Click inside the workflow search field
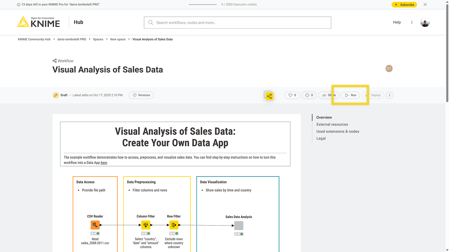 (x=237, y=22)
